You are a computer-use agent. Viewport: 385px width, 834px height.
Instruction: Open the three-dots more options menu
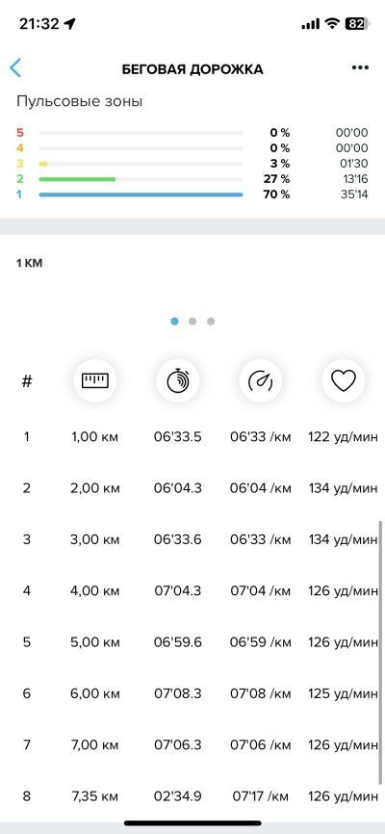coord(360,67)
